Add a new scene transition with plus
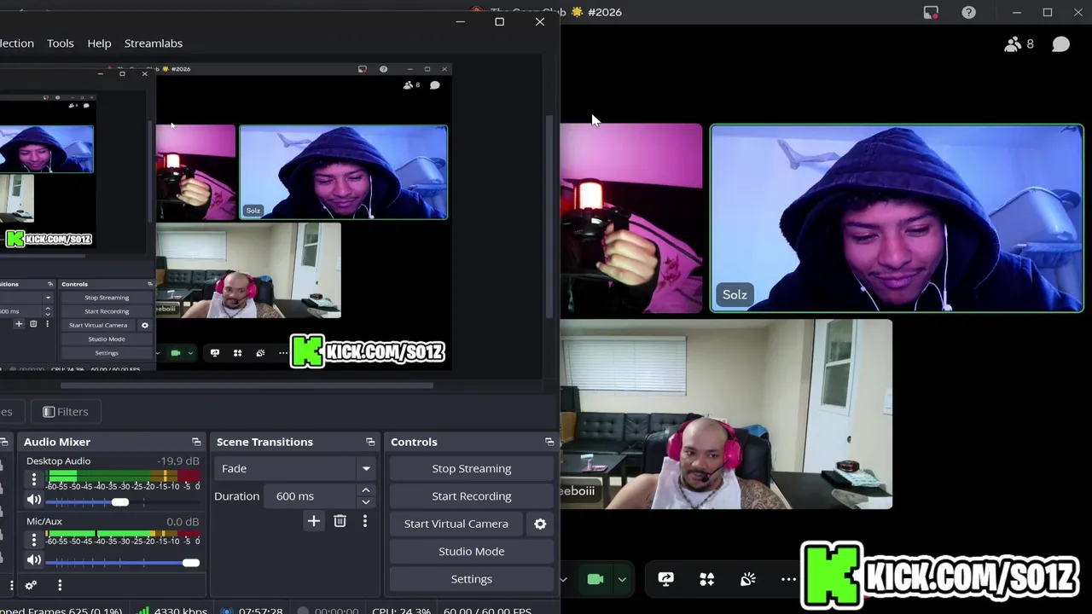Image resolution: width=1092 pixels, height=614 pixels. (x=314, y=521)
